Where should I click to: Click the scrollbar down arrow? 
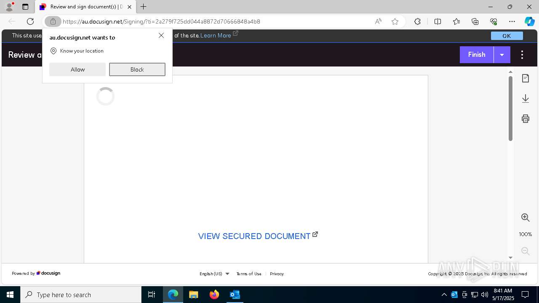[x=510, y=258]
